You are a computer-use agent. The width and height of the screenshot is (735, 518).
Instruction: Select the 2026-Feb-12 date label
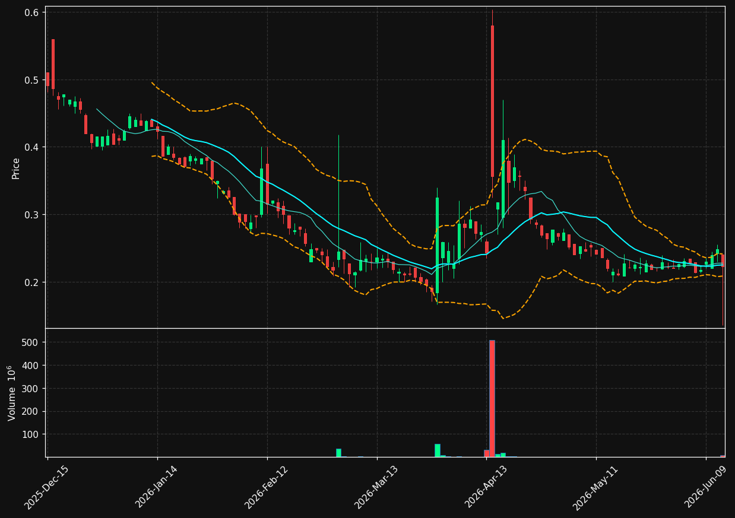click(x=267, y=487)
